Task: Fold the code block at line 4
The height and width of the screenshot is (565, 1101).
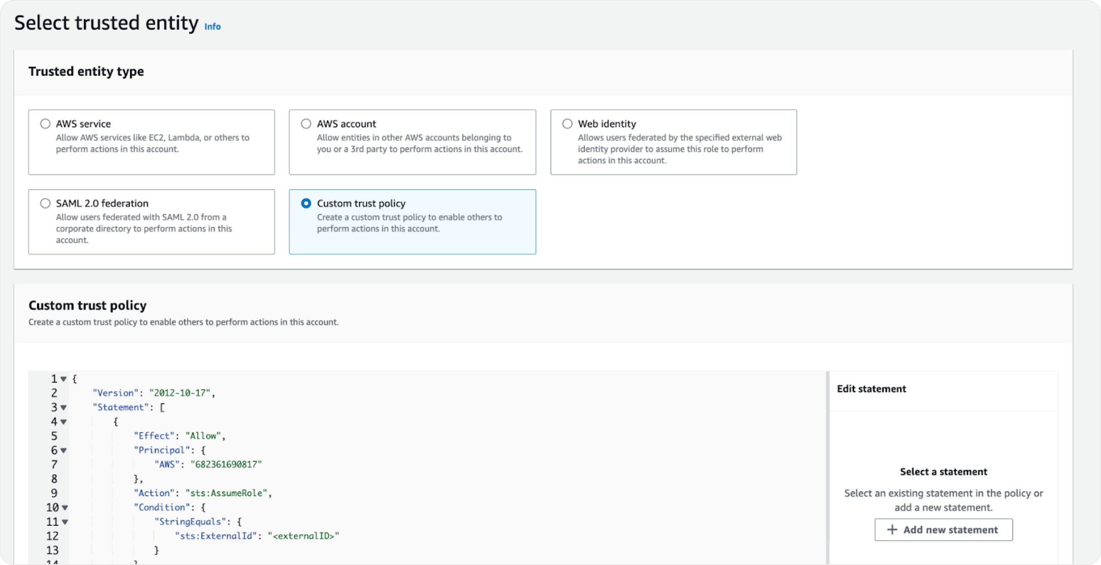Action: click(64, 422)
